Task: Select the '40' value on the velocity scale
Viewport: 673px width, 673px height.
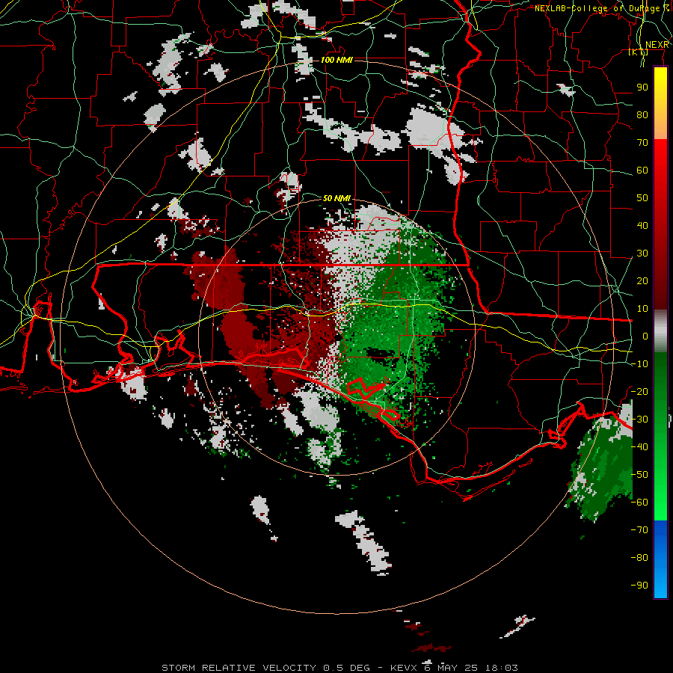Action: [642, 226]
